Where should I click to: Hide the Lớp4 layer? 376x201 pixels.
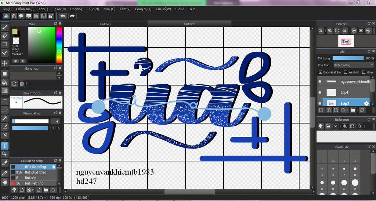pyautogui.click(x=320, y=92)
